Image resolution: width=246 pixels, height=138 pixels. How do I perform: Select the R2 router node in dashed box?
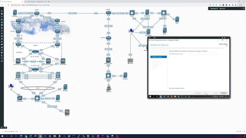[x=57, y=44]
